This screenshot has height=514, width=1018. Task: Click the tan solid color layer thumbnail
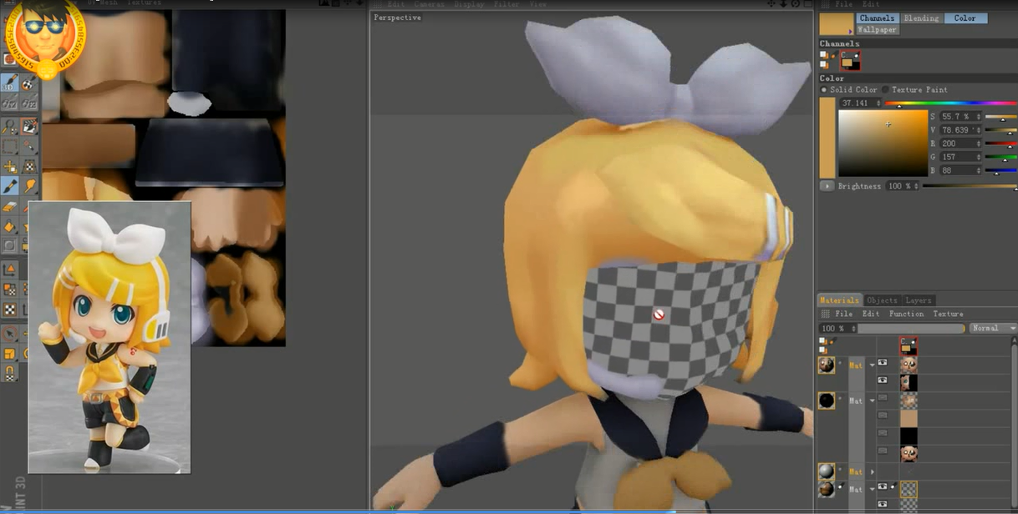[909, 419]
